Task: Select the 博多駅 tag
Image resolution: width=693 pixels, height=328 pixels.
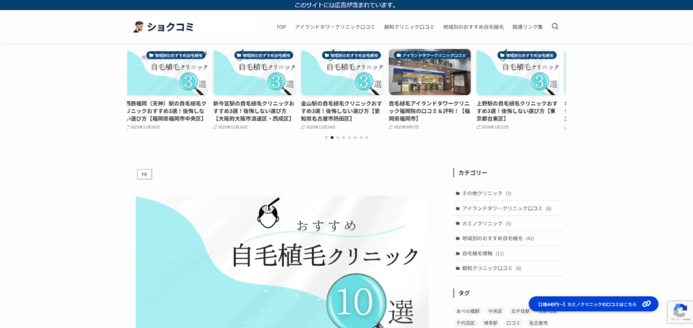Action: point(491,323)
